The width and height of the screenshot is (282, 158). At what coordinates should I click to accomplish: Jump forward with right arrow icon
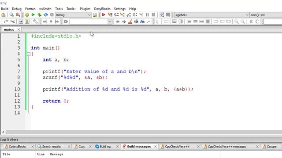[x=124, y=22]
